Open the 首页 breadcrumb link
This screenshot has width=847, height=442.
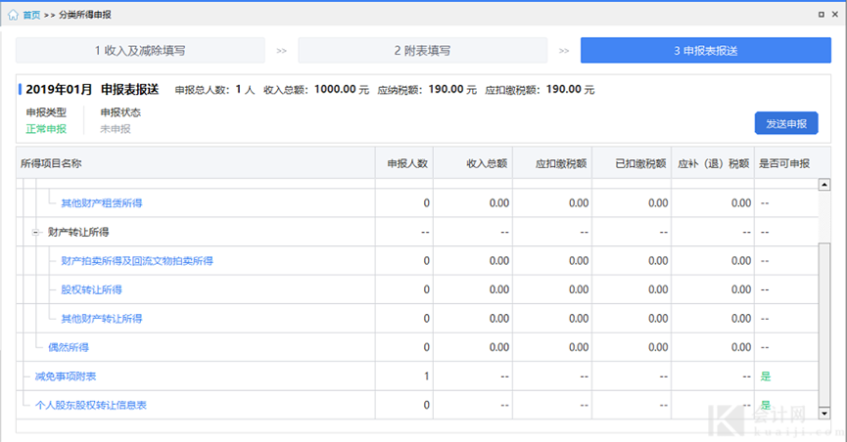(31, 16)
